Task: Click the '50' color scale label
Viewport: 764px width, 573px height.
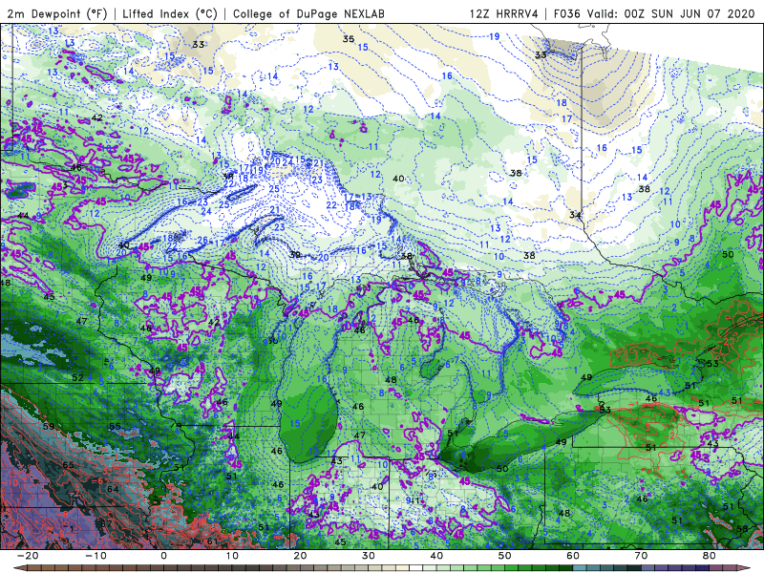Action: point(505,556)
